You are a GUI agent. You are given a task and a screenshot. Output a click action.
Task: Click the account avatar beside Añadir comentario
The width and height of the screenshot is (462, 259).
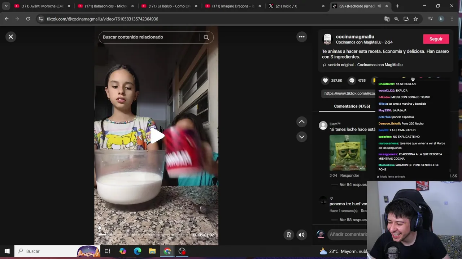point(321,235)
